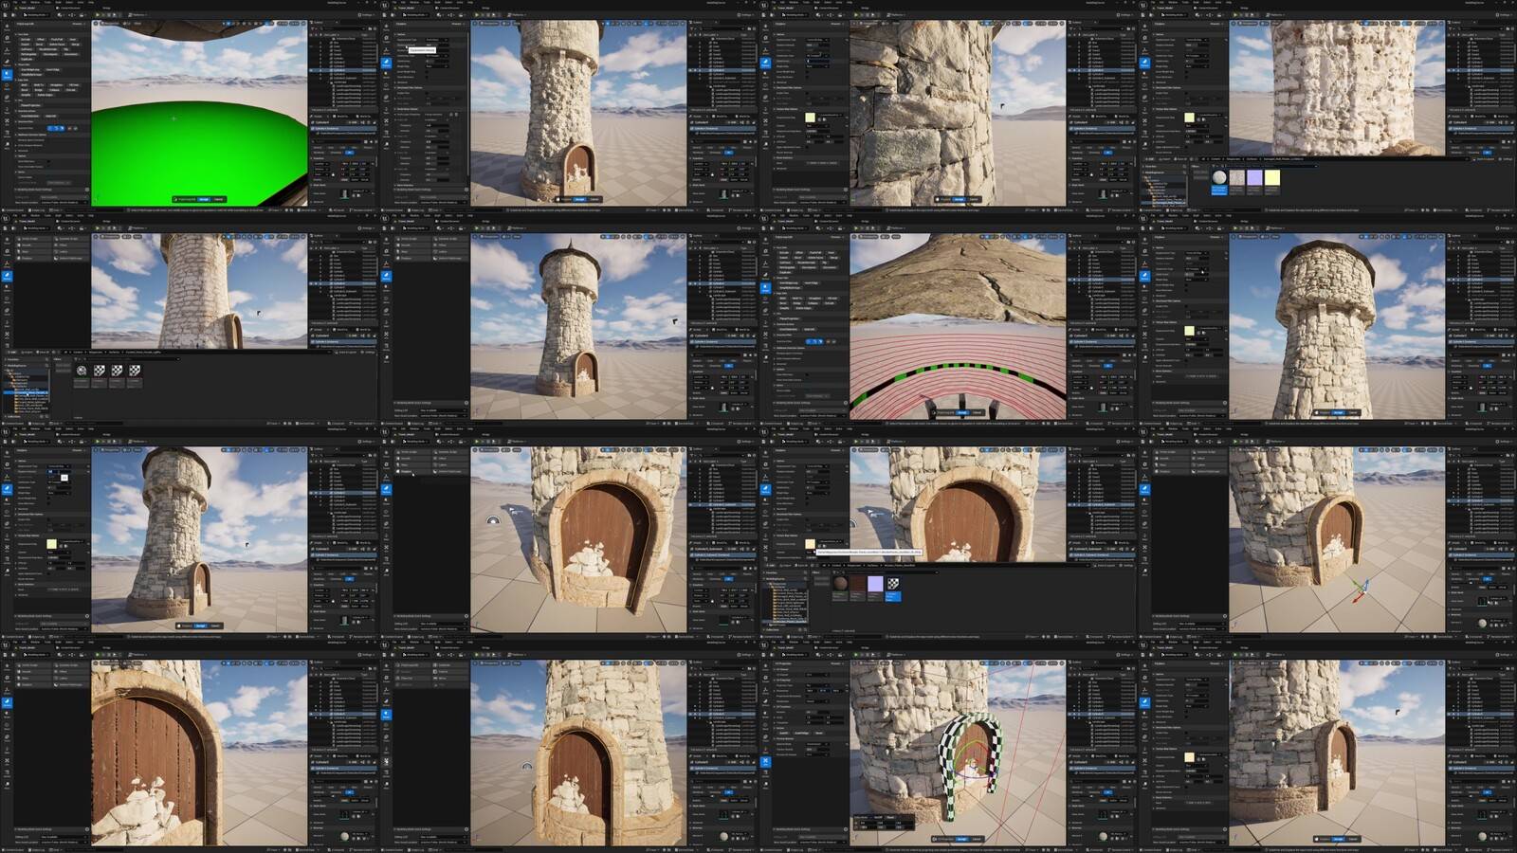Select last checkered asset thumbnail in second-row first frame
1517x853 pixels.
click(x=135, y=371)
